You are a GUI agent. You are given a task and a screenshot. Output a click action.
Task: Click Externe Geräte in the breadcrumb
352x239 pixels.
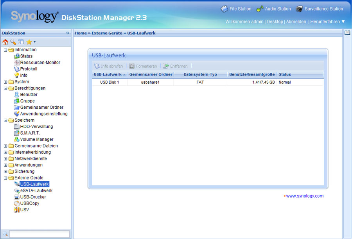(x=107, y=33)
